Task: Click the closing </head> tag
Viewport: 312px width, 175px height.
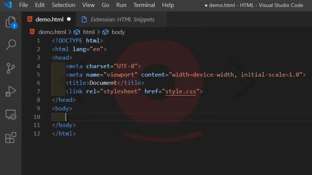Action: 64,100
